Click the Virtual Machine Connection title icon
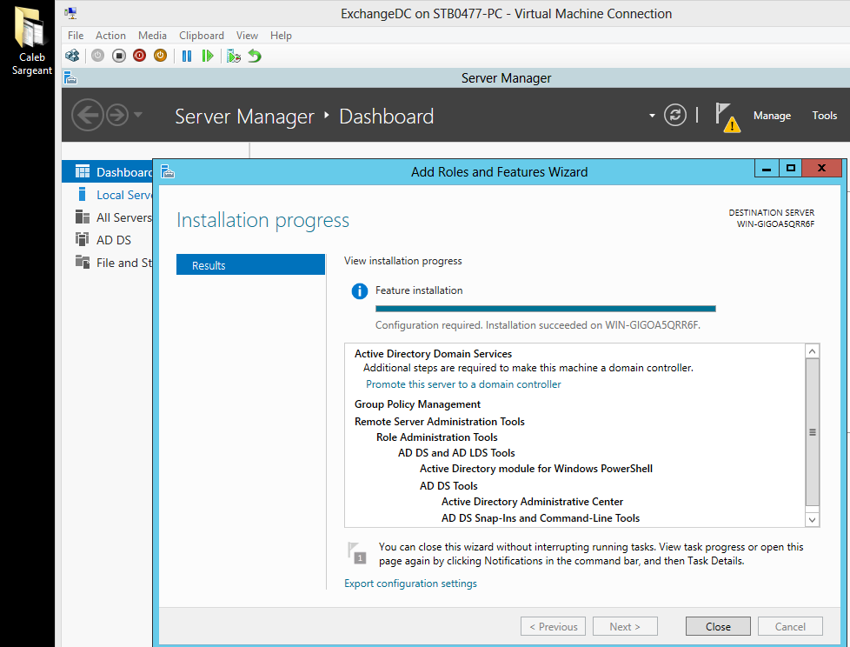Viewport: 850px width, 647px height. [x=71, y=13]
